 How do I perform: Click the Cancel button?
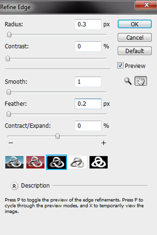135,37
